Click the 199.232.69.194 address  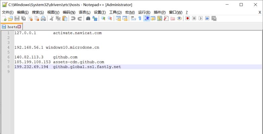click(x=31, y=67)
